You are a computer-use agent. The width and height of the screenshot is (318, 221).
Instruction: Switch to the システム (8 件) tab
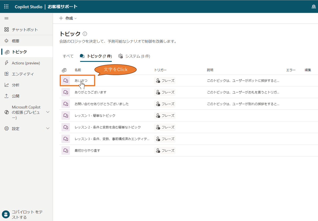[134, 56]
